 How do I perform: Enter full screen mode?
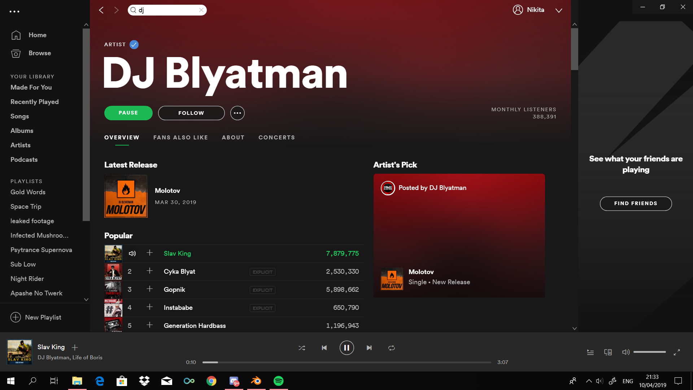coord(677,352)
